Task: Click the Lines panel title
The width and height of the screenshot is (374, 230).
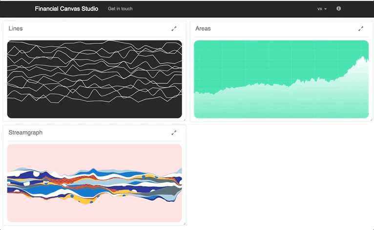Action: click(x=16, y=29)
